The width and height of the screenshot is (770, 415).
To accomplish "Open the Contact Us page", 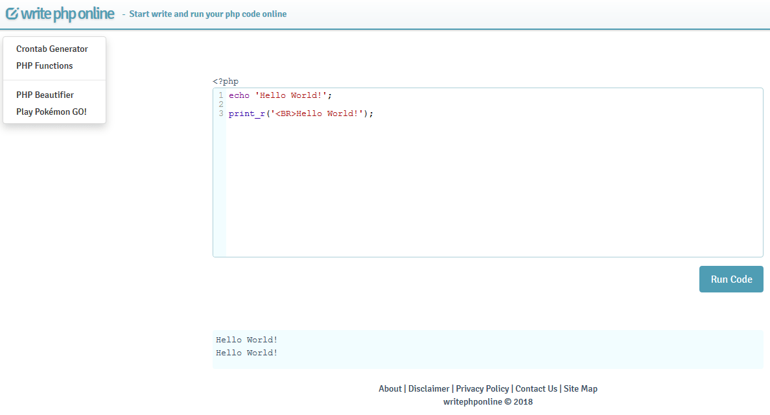I will (x=536, y=388).
